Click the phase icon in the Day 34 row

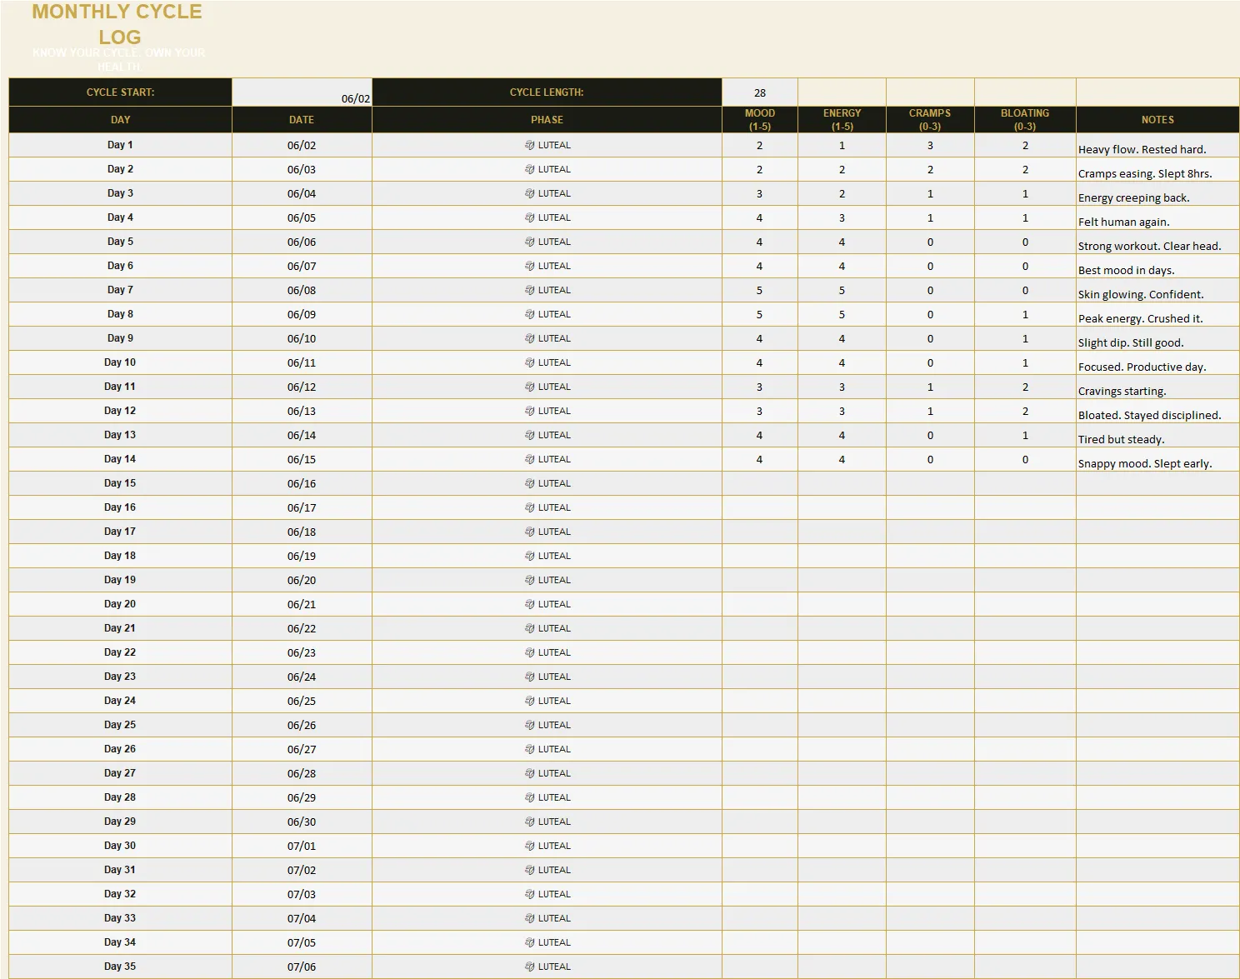(x=529, y=942)
